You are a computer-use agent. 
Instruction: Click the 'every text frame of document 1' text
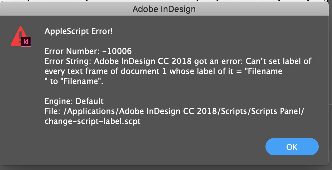[x=106, y=71]
